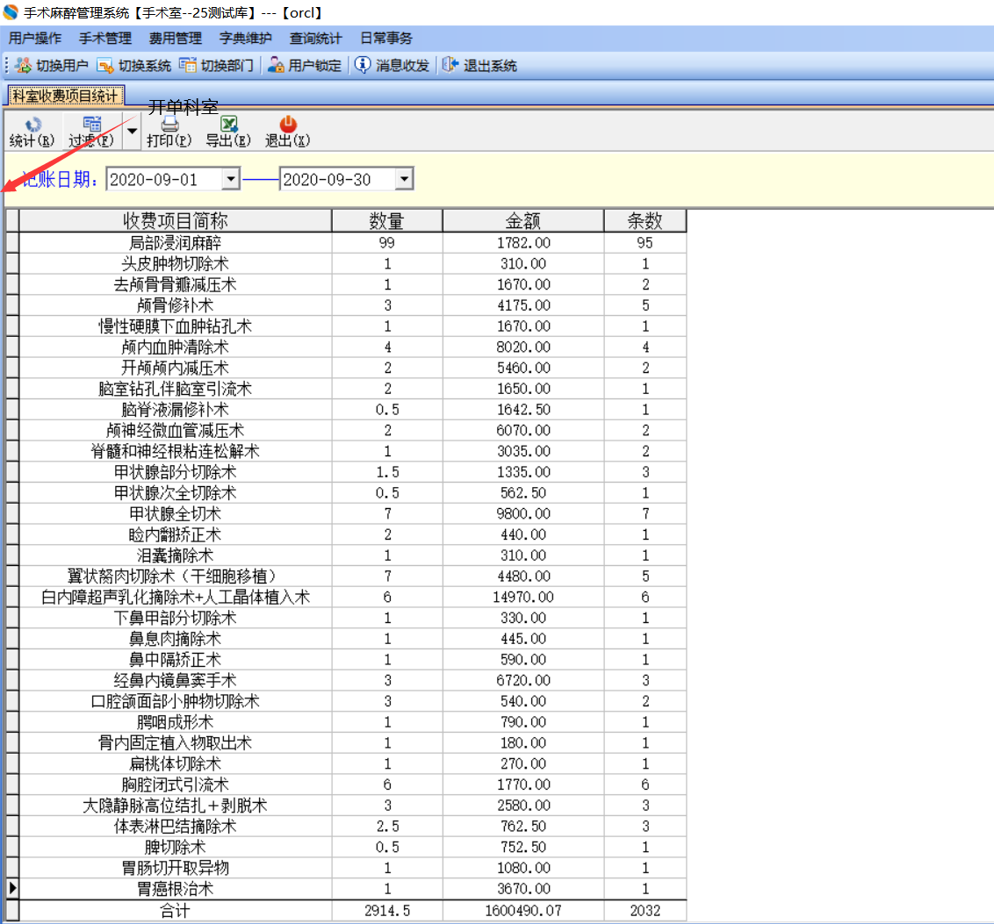Click the amount 9800.00 for 甲状腺全切术
This screenshot has width=994, height=924.
pos(523,513)
